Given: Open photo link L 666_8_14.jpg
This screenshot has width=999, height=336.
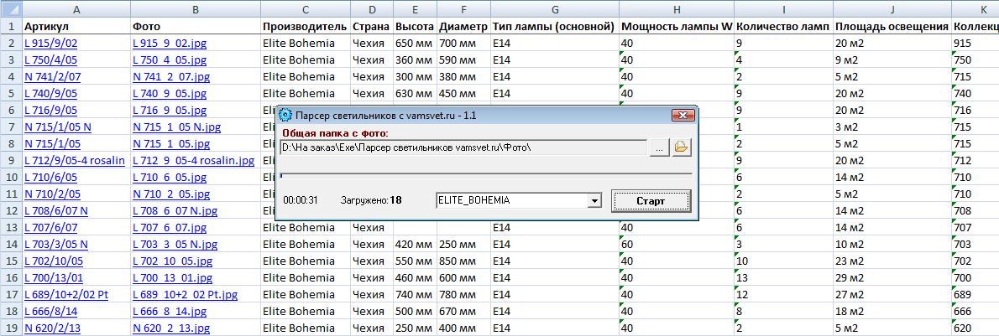Looking at the screenshot, I should pos(170,311).
